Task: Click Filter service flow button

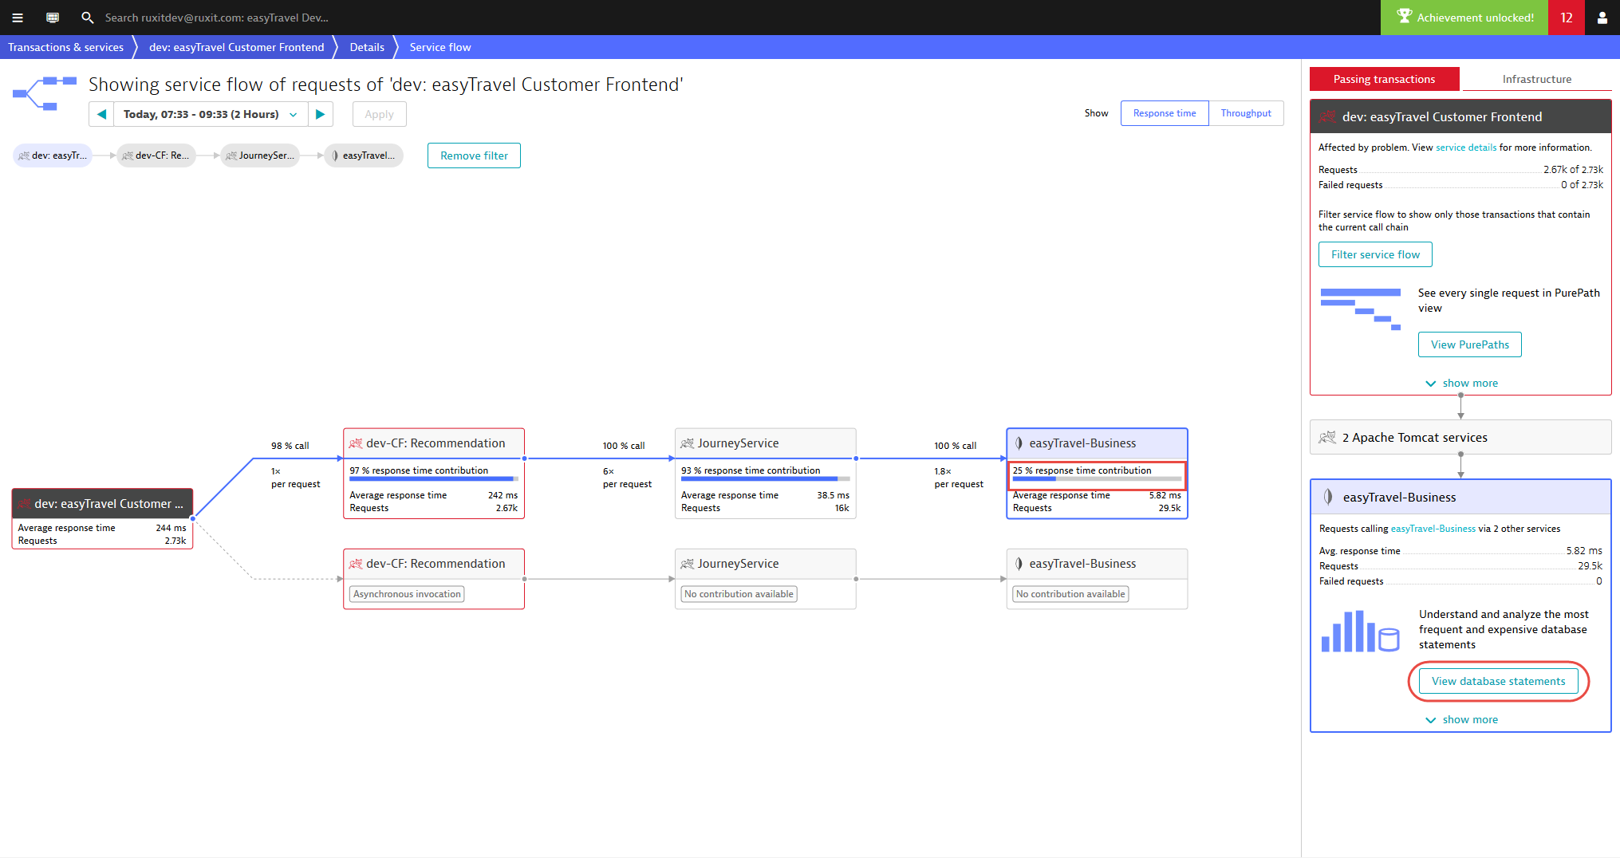Action: point(1375,254)
